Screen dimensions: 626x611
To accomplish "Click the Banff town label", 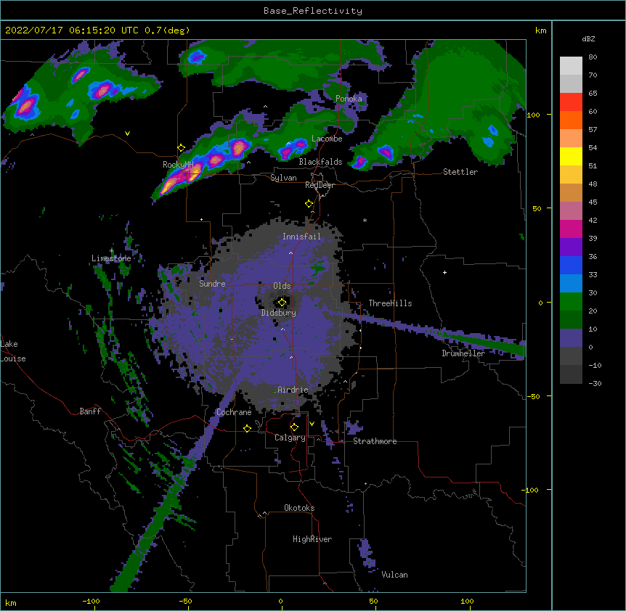I will [x=90, y=411].
